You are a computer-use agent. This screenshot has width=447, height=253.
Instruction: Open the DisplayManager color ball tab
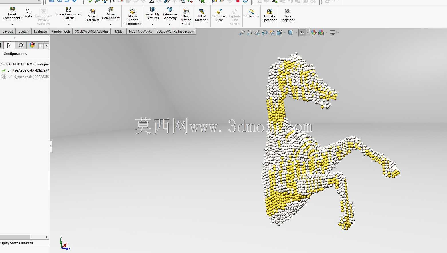coord(32,45)
